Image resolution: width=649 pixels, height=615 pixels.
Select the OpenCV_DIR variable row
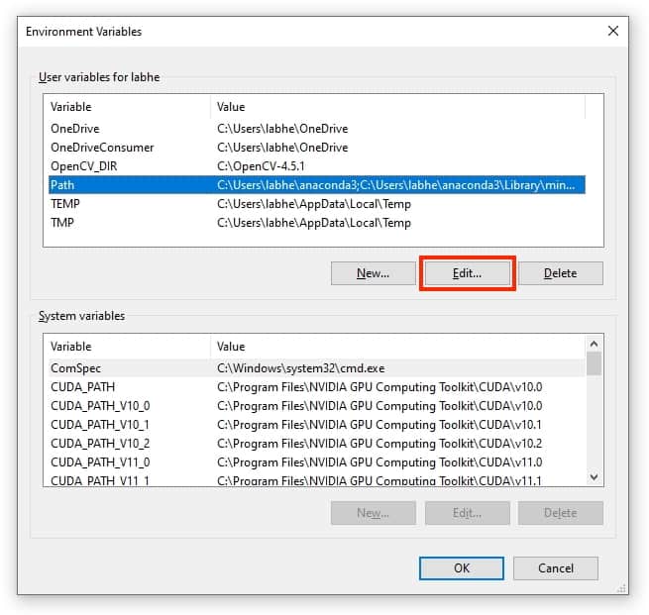317,166
